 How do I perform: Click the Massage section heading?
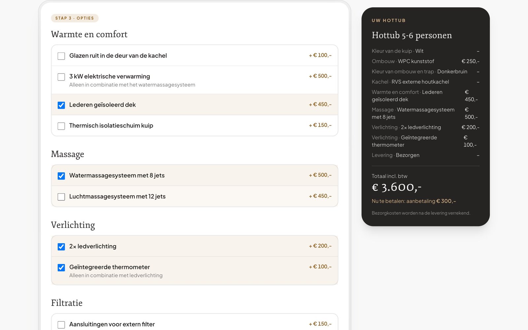click(x=68, y=154)
